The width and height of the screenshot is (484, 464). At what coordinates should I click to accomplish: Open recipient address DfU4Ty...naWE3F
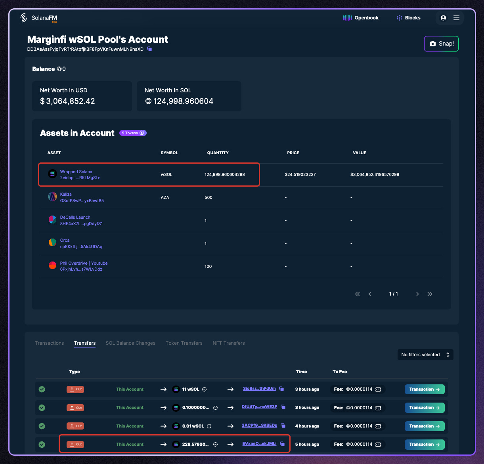(x=259, y=407)
